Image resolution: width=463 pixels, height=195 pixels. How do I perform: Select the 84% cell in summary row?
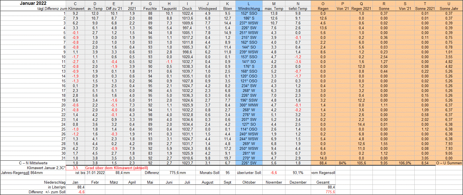[x=343, y=163]
